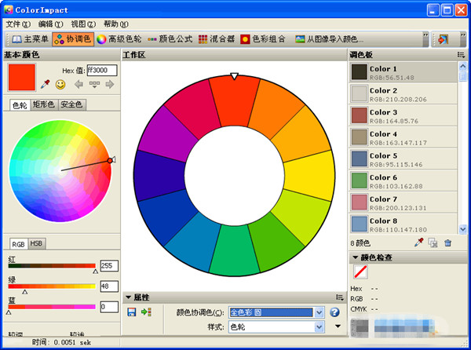Expand the 样式 dropdown list
This screenshot has height=350, width=471.
319,326
